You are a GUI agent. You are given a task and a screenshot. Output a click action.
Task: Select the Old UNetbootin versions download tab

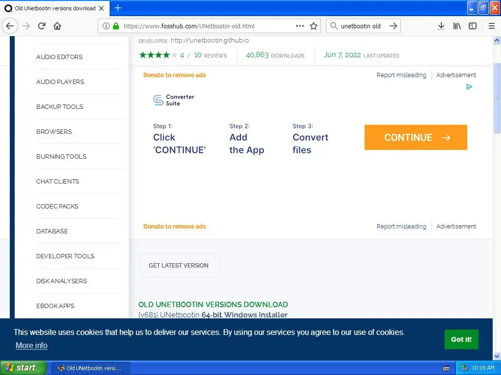pos(55,8)
